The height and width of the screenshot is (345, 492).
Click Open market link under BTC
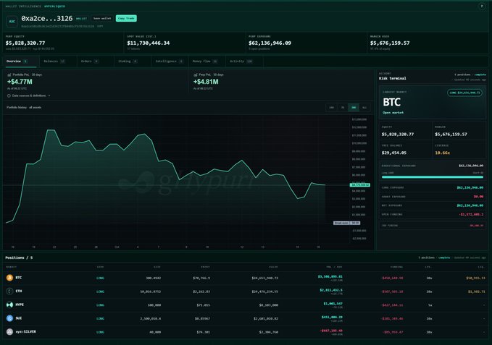(393, 113)
